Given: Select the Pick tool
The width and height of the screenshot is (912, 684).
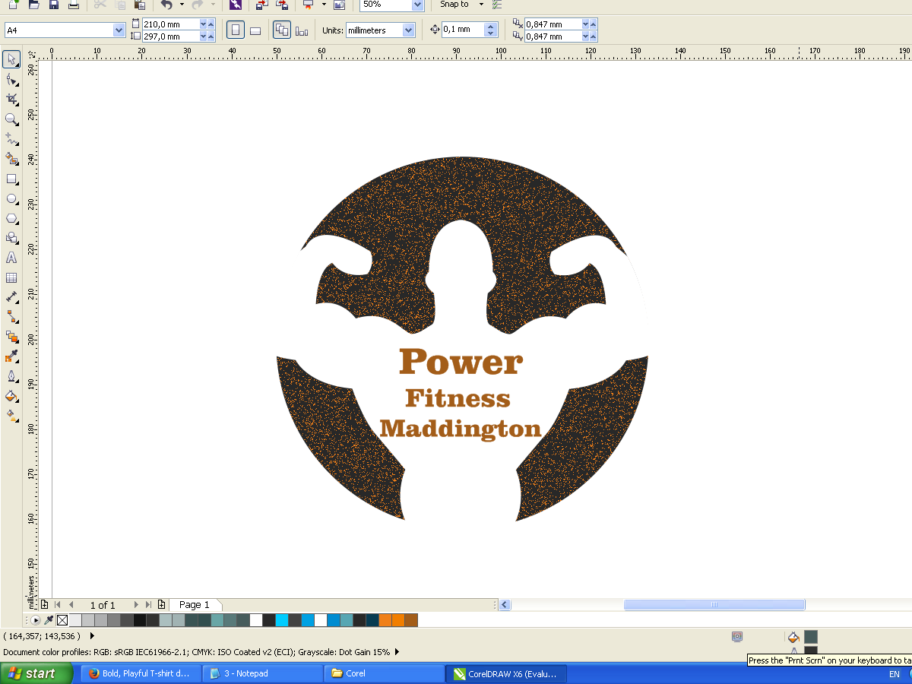Looking at the screenshot, I should tap(11, 59).
